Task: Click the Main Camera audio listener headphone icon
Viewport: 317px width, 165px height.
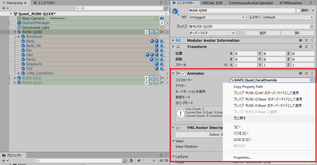Action: pos(157,18)
